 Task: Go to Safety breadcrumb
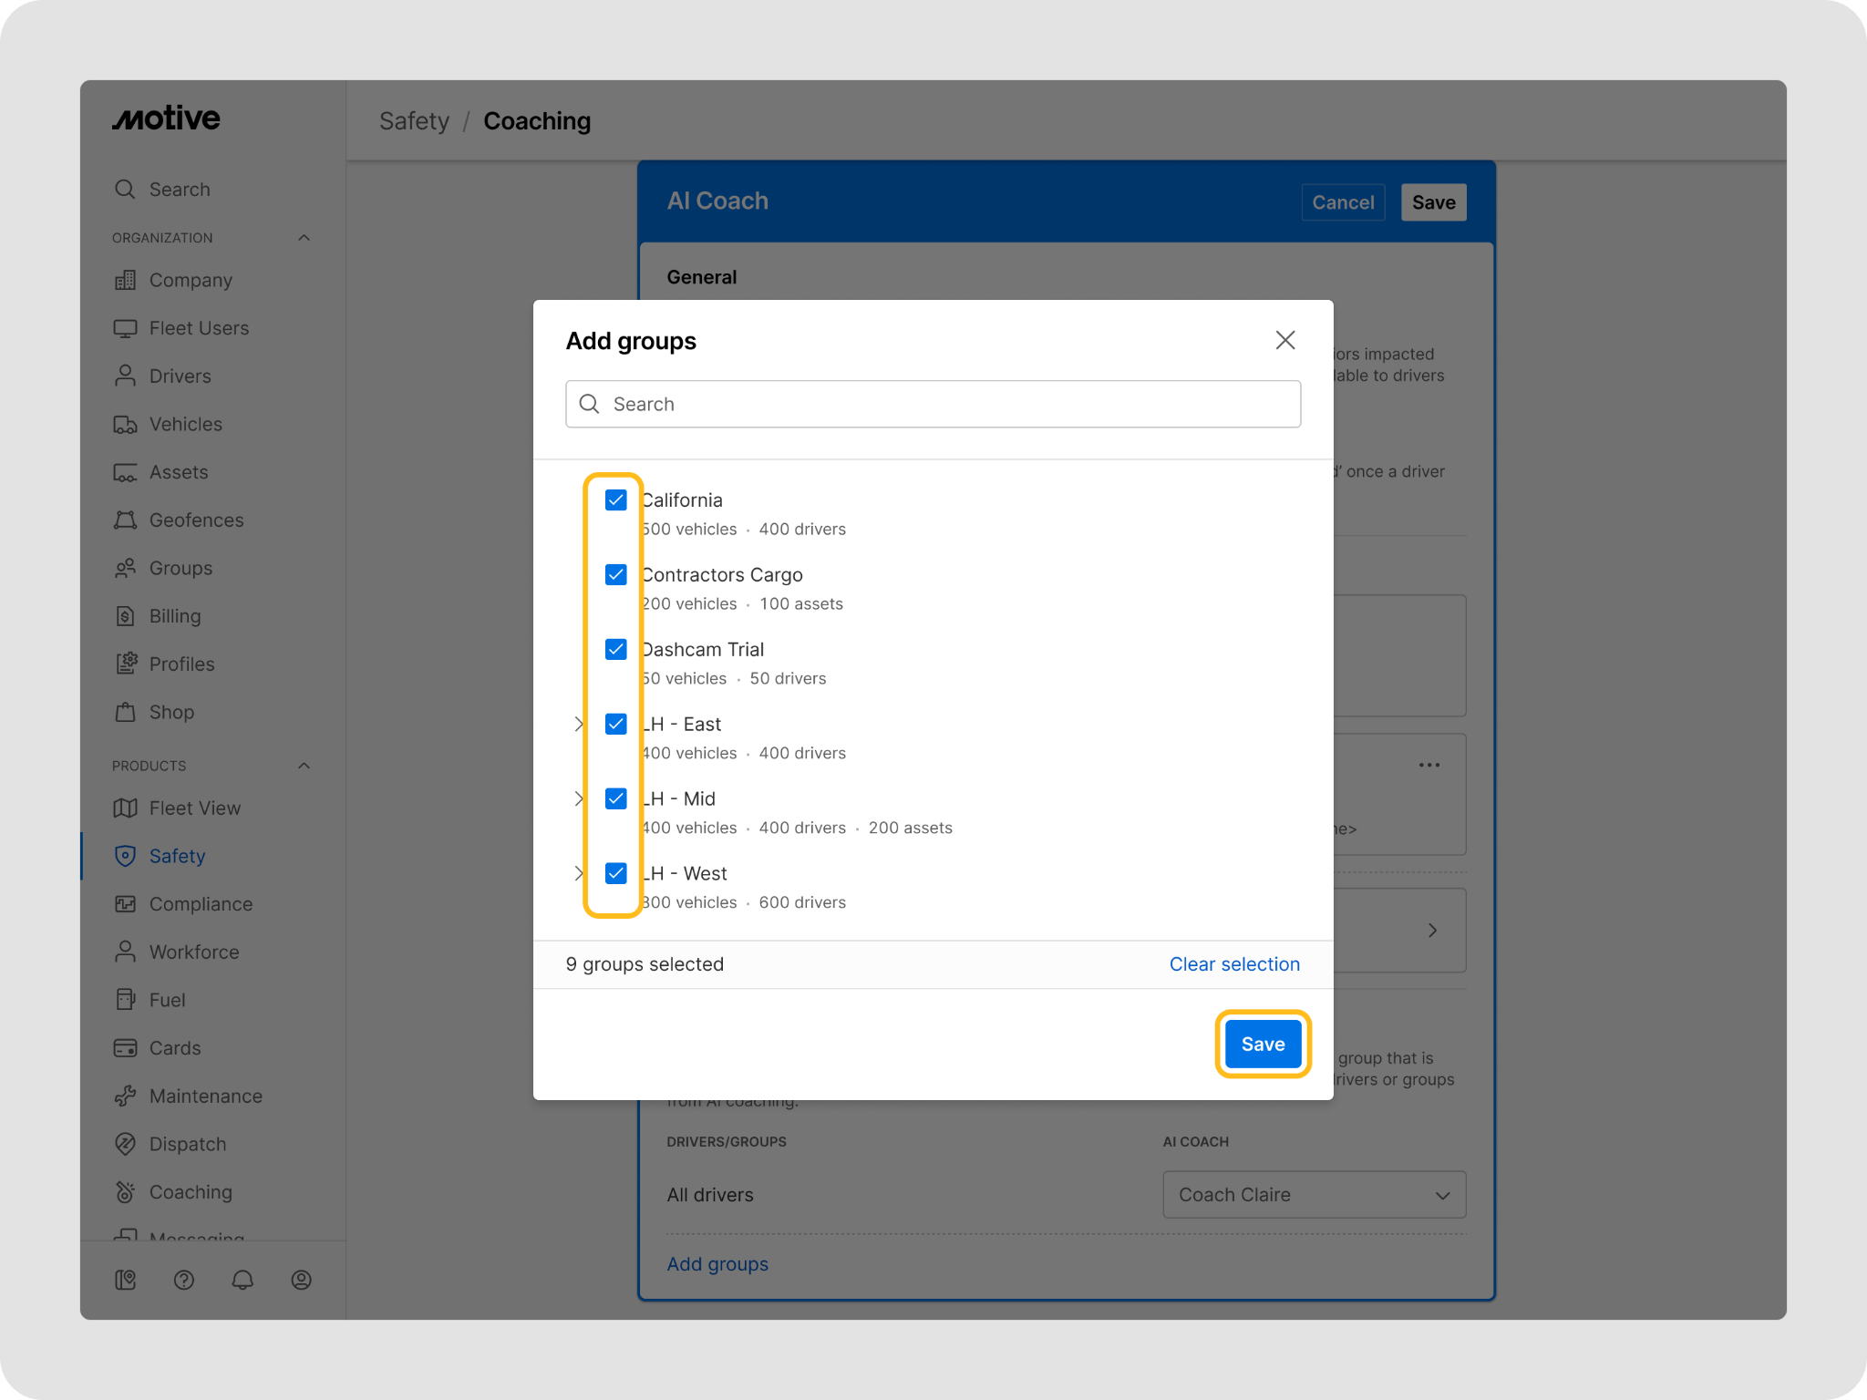point(414,121)
